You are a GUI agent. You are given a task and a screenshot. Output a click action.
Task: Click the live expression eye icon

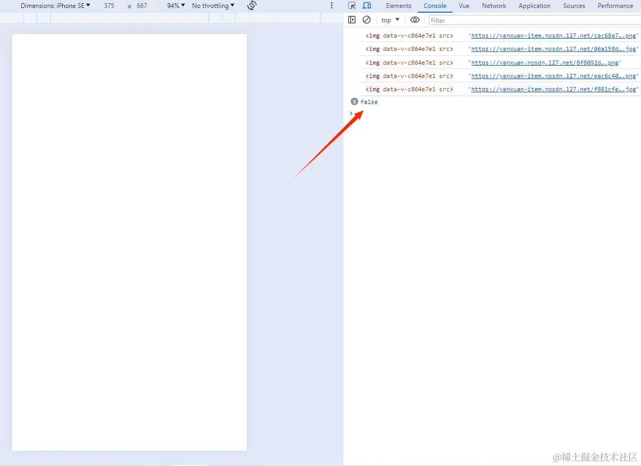pyautogui.click(x=415, y=20)
